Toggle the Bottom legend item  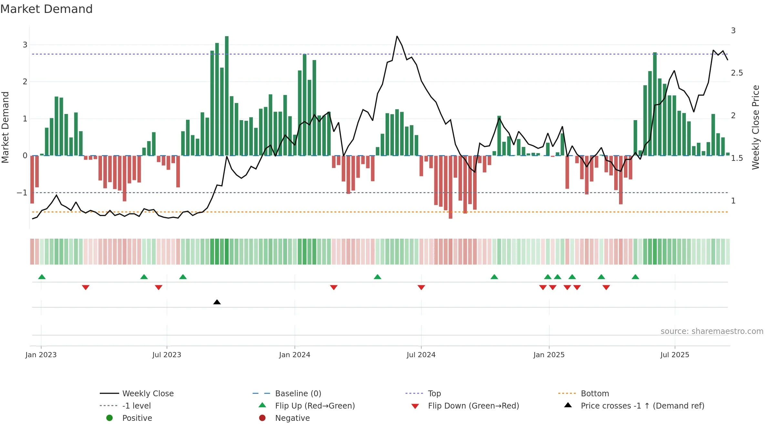(584, 393)
